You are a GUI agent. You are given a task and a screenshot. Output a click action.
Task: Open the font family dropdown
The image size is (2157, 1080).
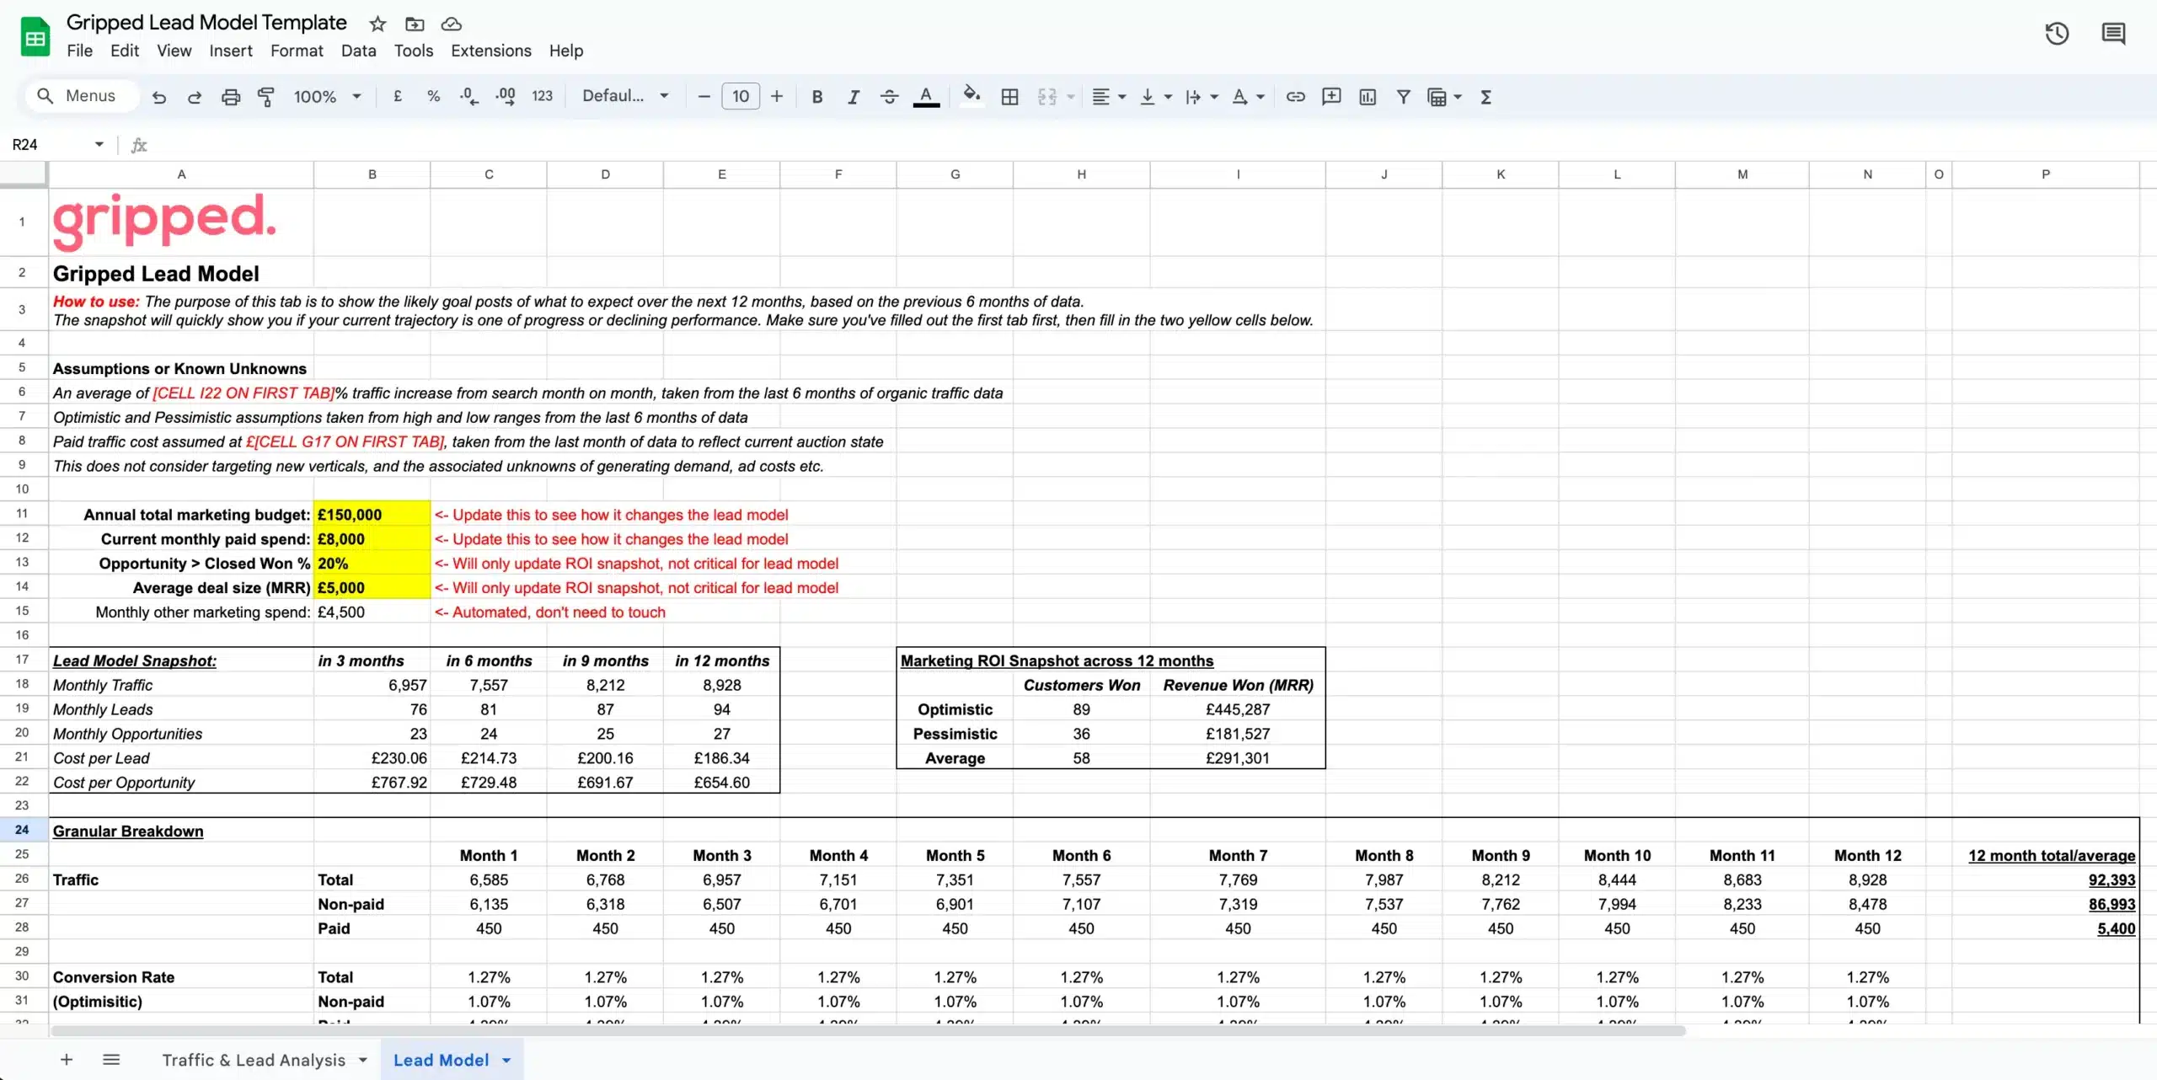coord(625,96)
